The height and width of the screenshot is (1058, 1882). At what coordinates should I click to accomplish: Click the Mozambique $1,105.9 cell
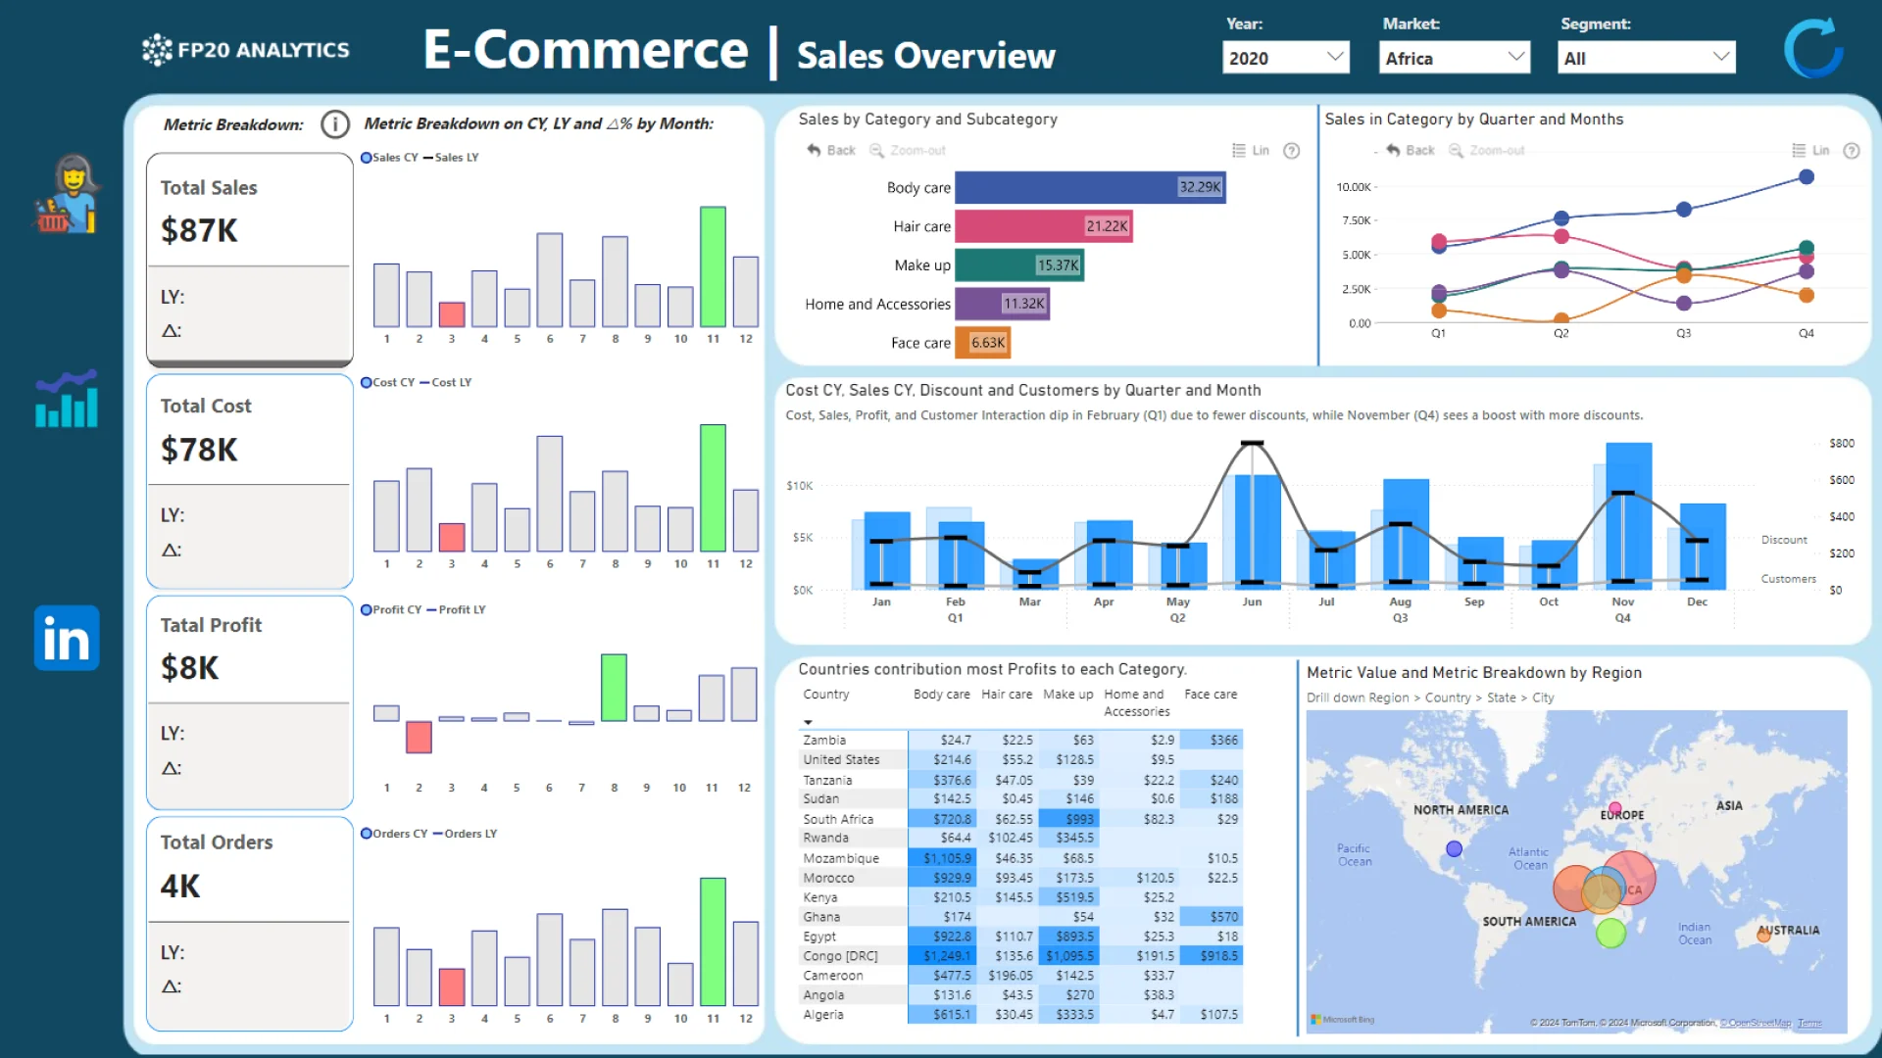(941, 858)
